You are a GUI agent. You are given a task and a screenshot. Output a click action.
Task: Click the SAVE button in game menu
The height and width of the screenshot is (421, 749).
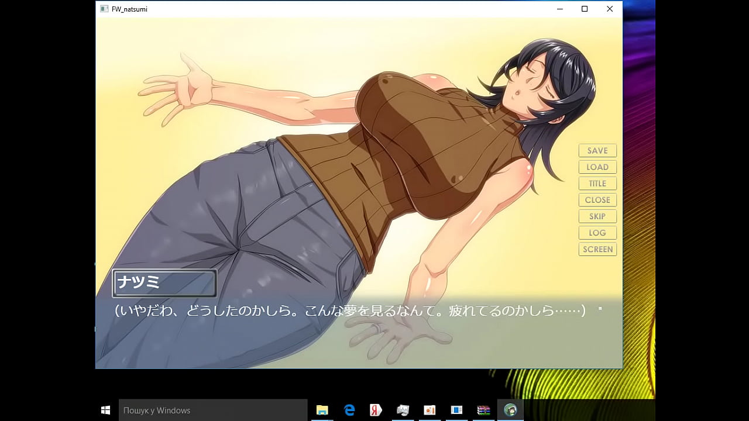[x=597, y=151]
